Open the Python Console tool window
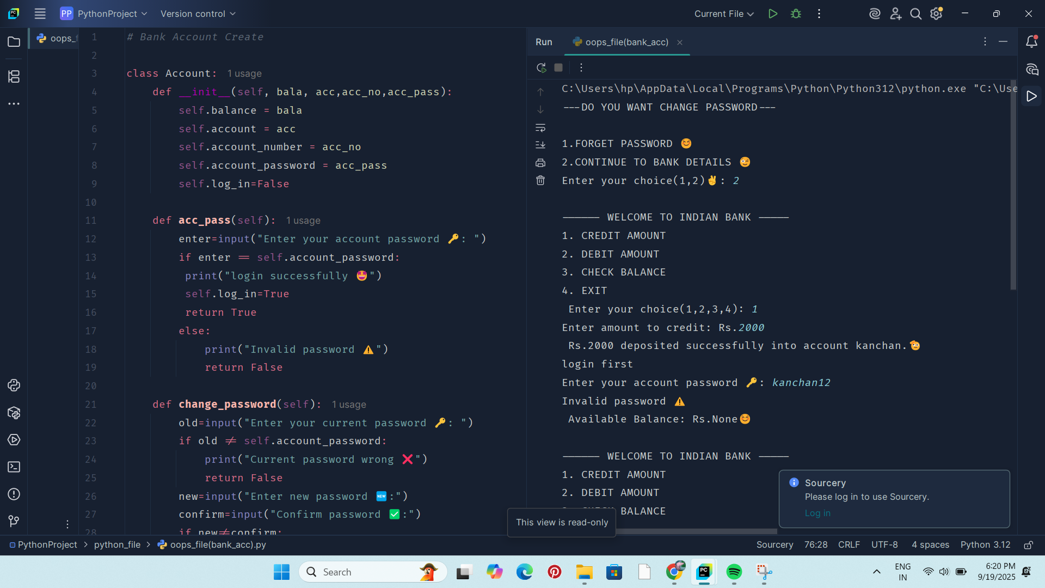Image resolution: width=1045 pixels, height=588 pixels. point(14,385)
